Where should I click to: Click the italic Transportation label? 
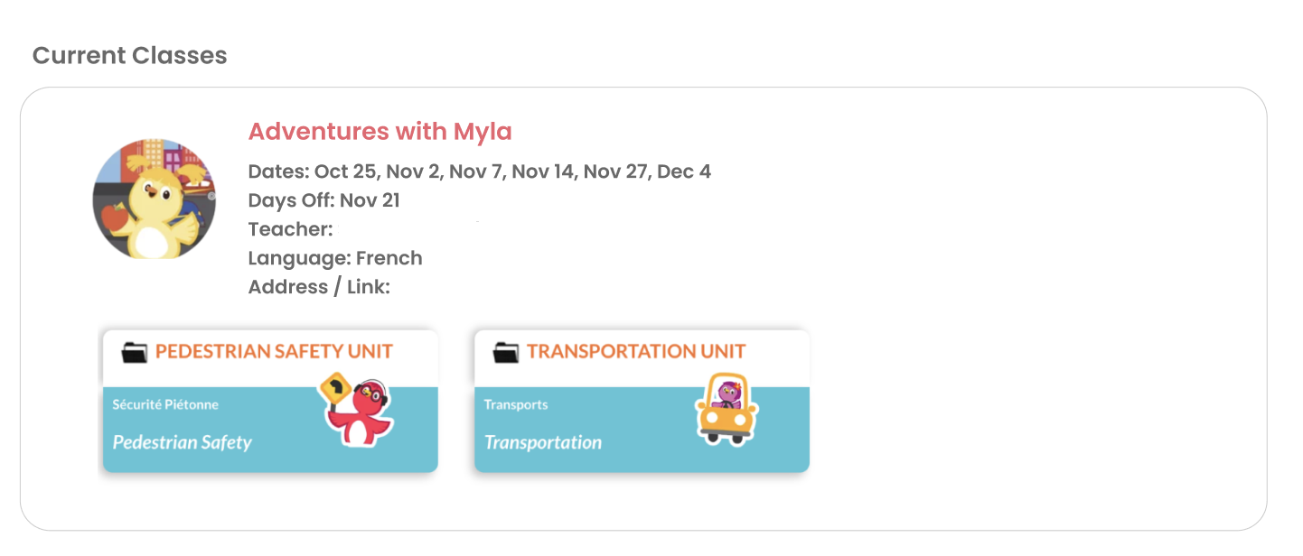tap(543, 442)
